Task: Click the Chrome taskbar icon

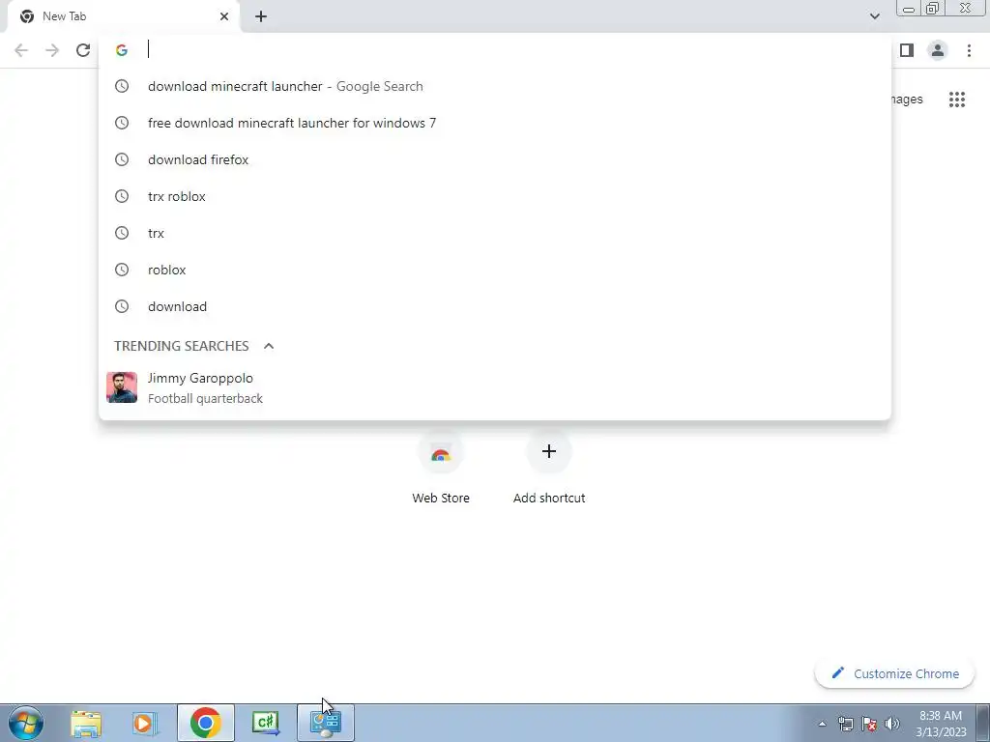Action: click(205, 723)
